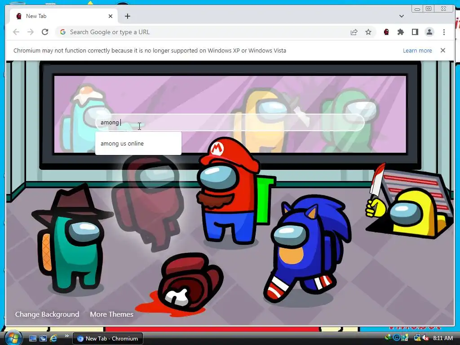Image resolution: width=460 pixels, height=345 pixels.
Task: Click the Show Desktop quick launch icon
Action: [x=32, y=338]
